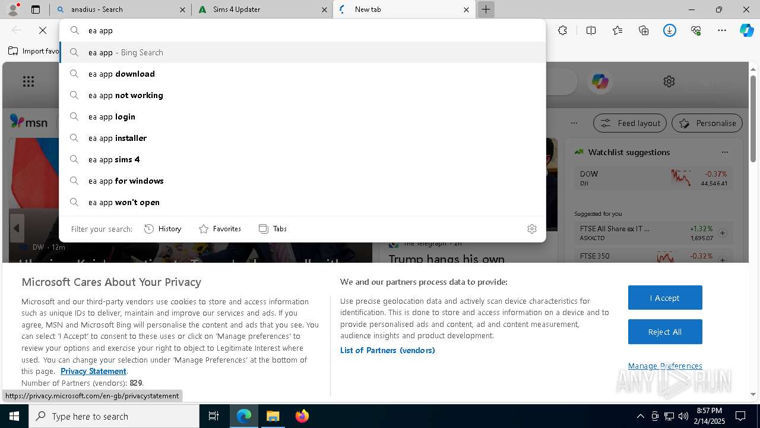Open the Downloads toolbar icon
The height and width of the screenshot is (428, 760).
pos(670,30)
